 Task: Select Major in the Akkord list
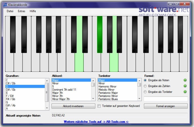pos(72,80)
